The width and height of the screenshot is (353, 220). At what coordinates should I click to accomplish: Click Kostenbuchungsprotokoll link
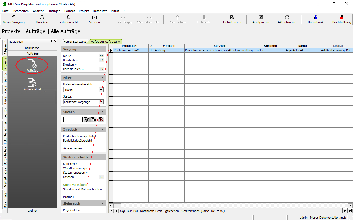coord(80,136)
